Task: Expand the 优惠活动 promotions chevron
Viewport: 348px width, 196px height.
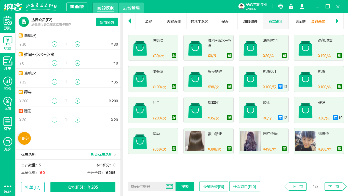Action: pos(115,154)
